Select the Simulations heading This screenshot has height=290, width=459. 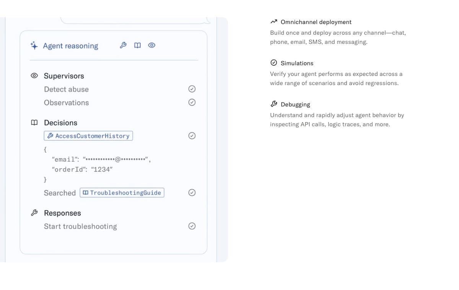pyautogui.click(x=297, y=63)
